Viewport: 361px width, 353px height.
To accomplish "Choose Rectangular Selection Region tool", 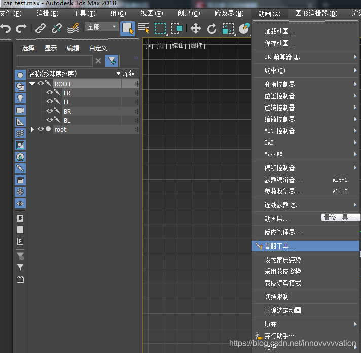I will (x=160, y=28).
